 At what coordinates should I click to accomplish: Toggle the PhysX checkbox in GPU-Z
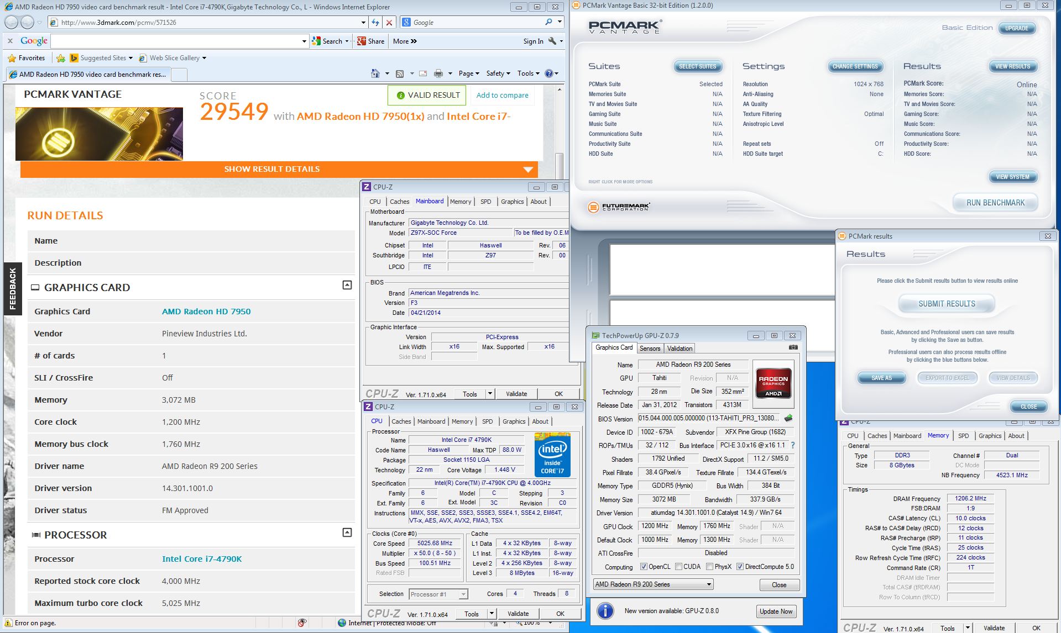point(709,567)
